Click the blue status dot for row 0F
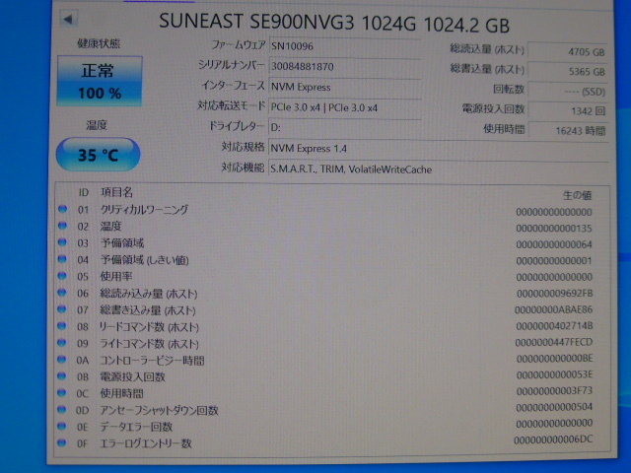631x473 pixels. pos(61,442)
